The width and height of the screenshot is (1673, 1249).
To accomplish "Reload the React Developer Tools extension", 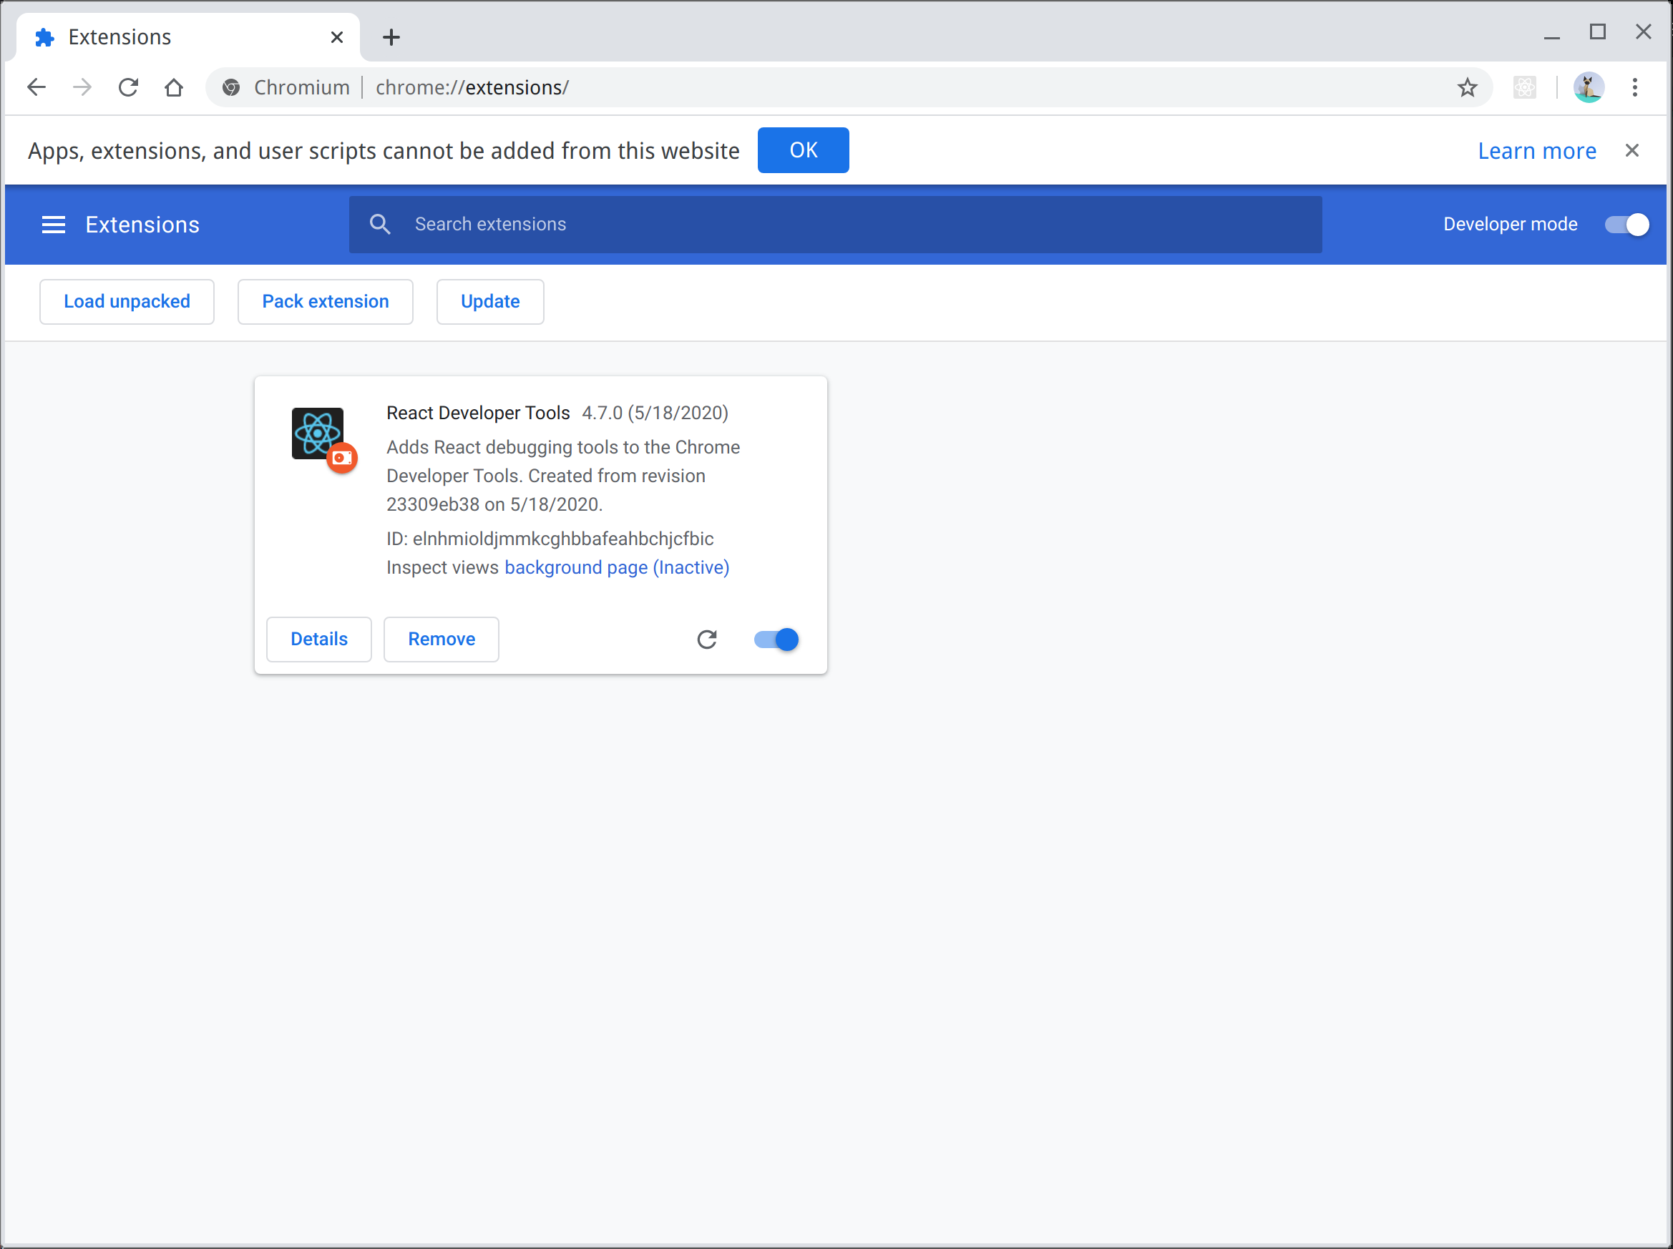I will [x=706, y=639].
